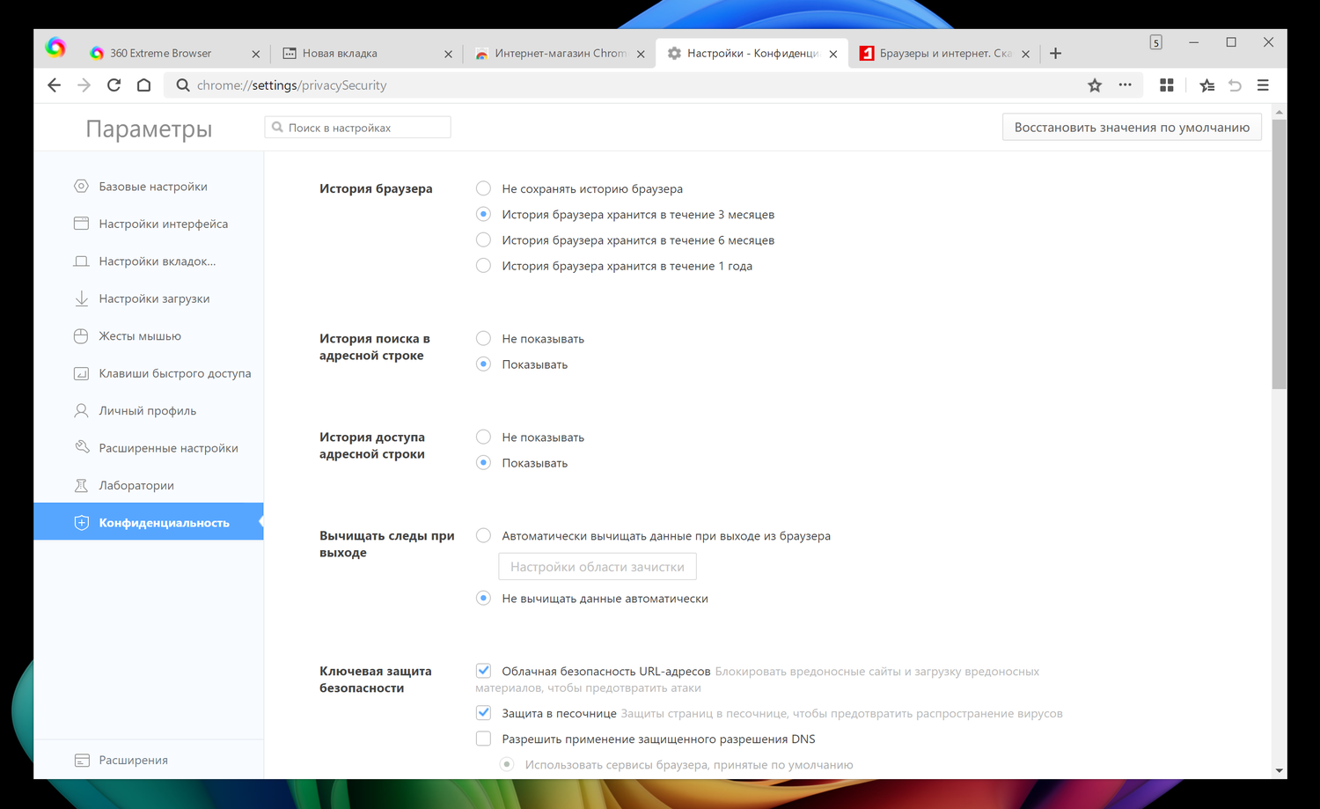
Task: Click the undo closed tab icon
Action: tap(1235, 85)
